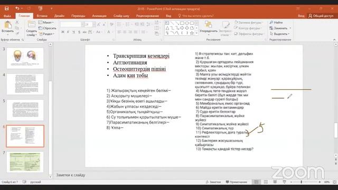Expand the shapes gallery more arrow
Image resolution: width=338 pixels, height=190 pixels.
pos(196,33)
